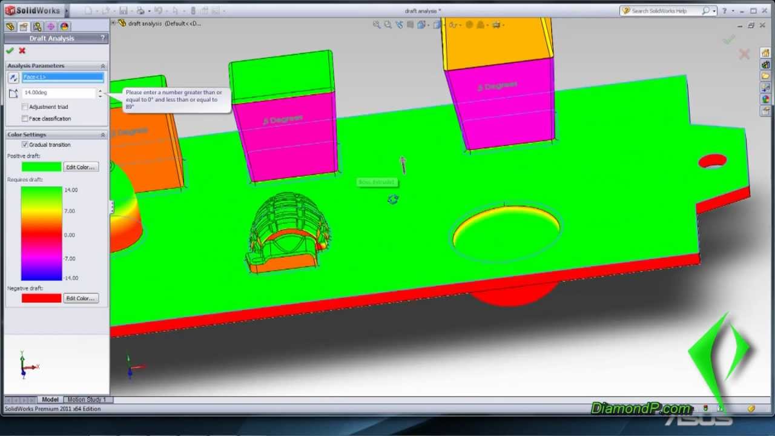
Task: Click Section View icon in view toolbar
Action: point(411,25)
